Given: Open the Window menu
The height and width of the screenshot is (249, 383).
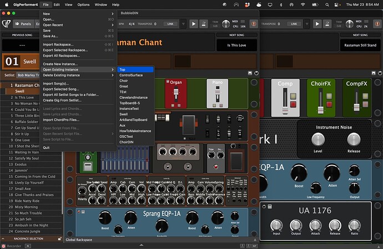Looking at the screenshot, I should click(100, 4).
